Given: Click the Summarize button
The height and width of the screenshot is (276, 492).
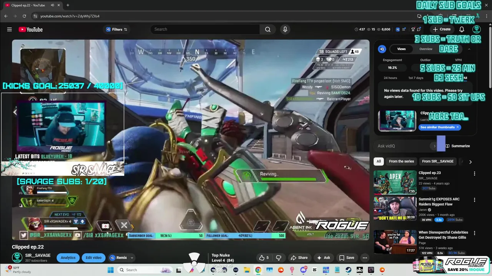Looking at the screenshot, I should point(458,146).
